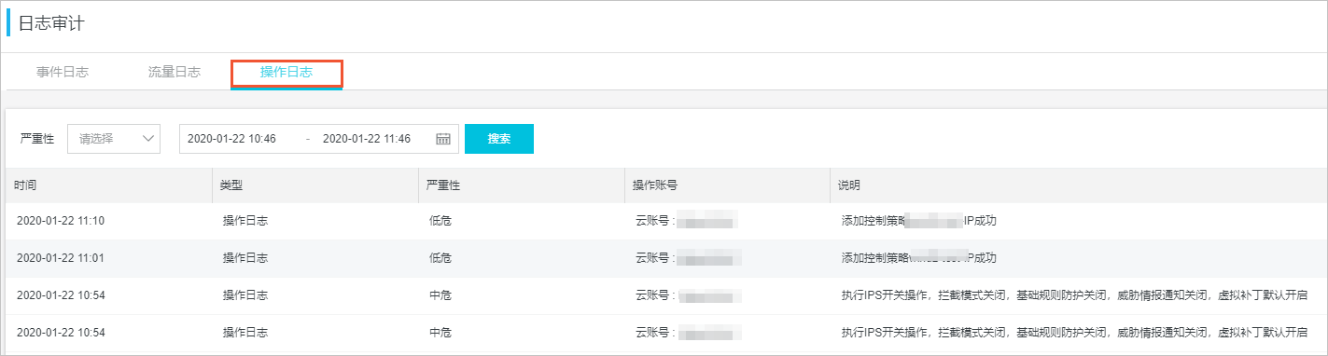The image size is (1328, 356).
Task: Switch to the 流量日志 tab
Action: (175, 72)
